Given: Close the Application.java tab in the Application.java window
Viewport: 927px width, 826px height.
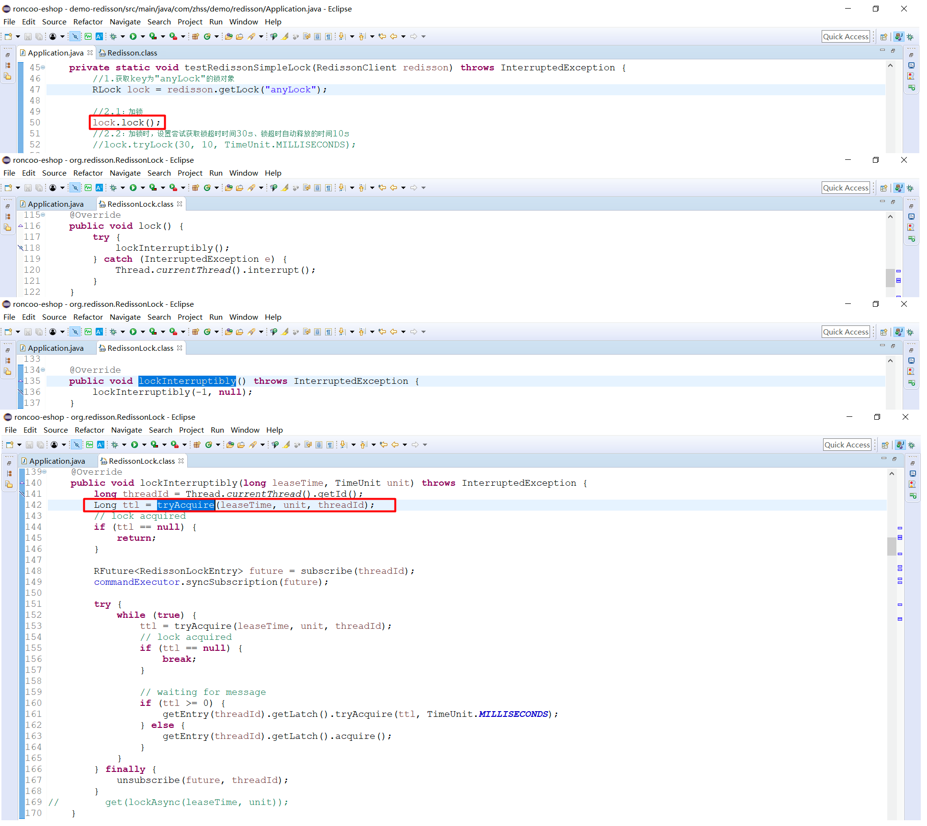Looking at the screenshot, I should [90, 53].
